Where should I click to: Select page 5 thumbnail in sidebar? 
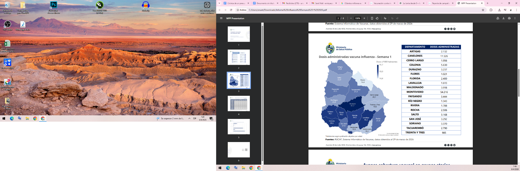(x=239, y=127)
